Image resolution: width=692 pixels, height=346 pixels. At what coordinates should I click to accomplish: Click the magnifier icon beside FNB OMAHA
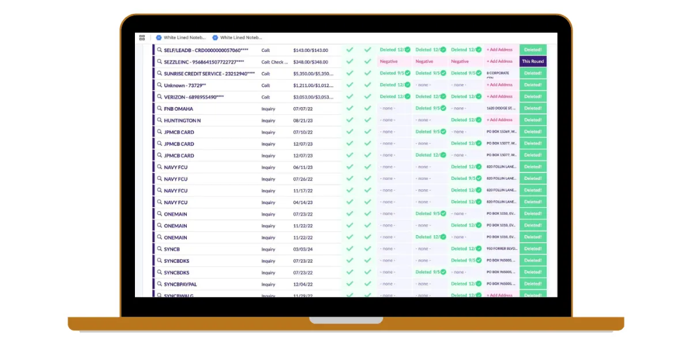tap(160, 108)
